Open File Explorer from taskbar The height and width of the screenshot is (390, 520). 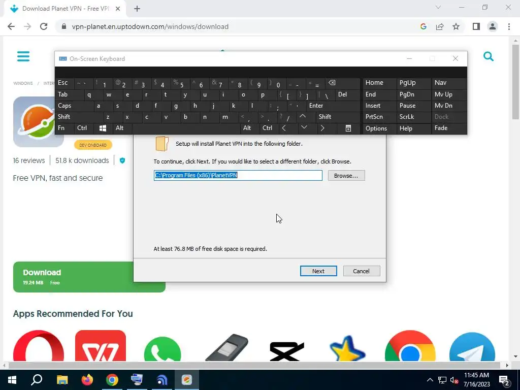[x=62, y=380]
